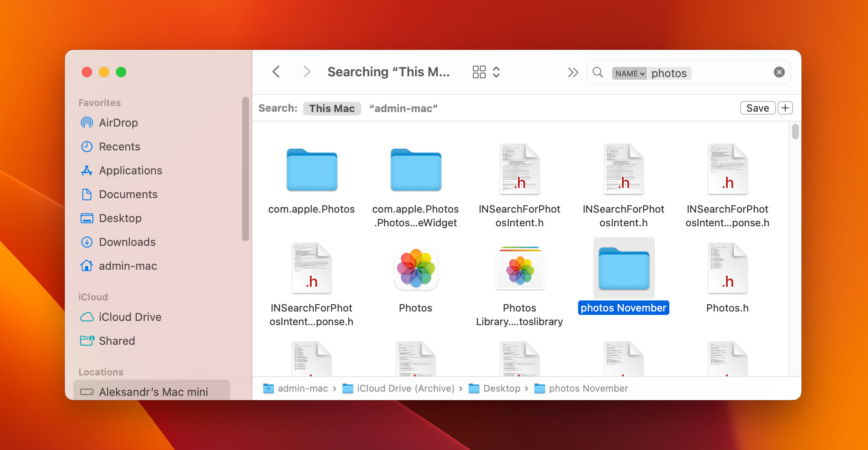Minimize the Finder window yellow button
Viewport: 868px width, 450px height.
(x=104, y=72)
